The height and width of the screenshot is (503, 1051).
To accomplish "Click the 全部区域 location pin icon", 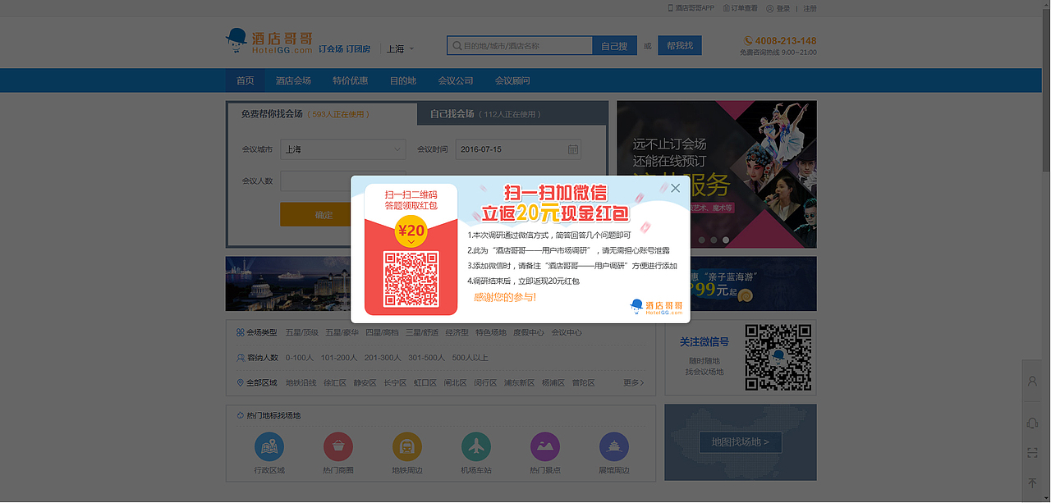I will [240, 383].
